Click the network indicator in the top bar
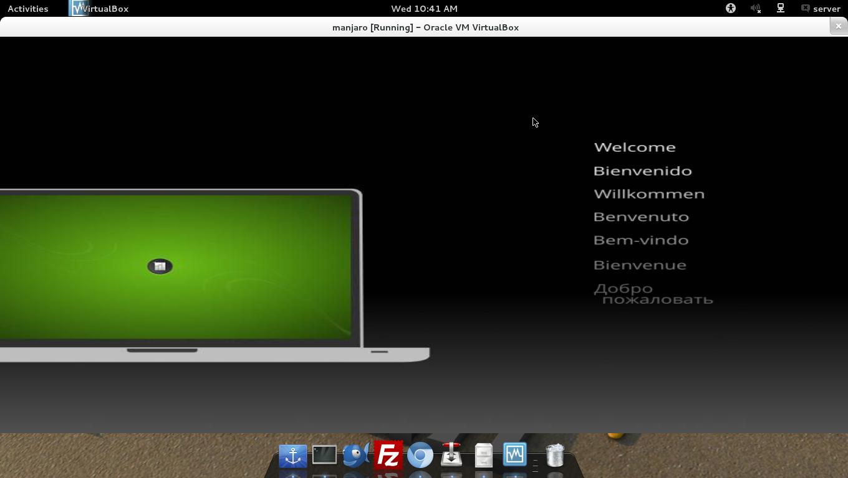Screen dimensions: 848x478 780,8
